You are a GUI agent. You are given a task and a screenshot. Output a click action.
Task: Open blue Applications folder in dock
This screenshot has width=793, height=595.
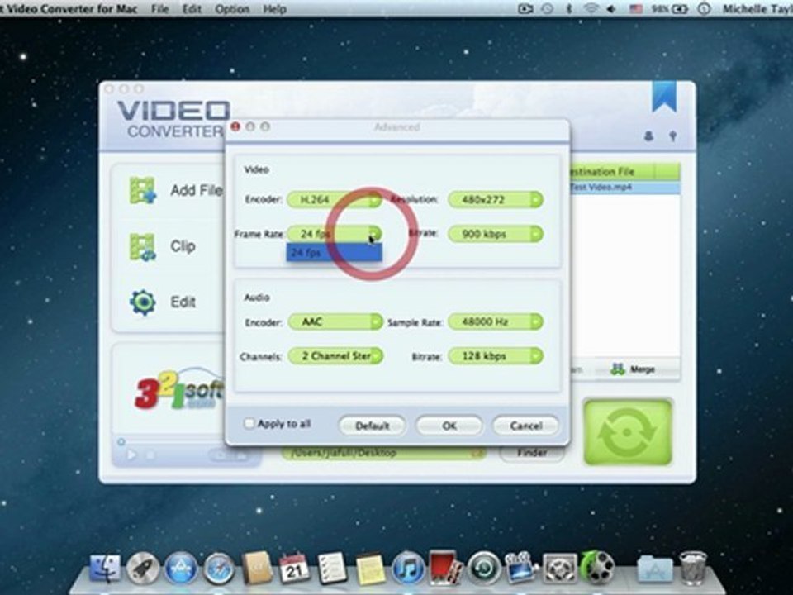(654, 569)
